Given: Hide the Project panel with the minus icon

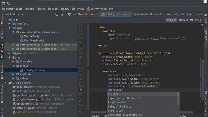Looking at the screenshot, I should 75,14.
